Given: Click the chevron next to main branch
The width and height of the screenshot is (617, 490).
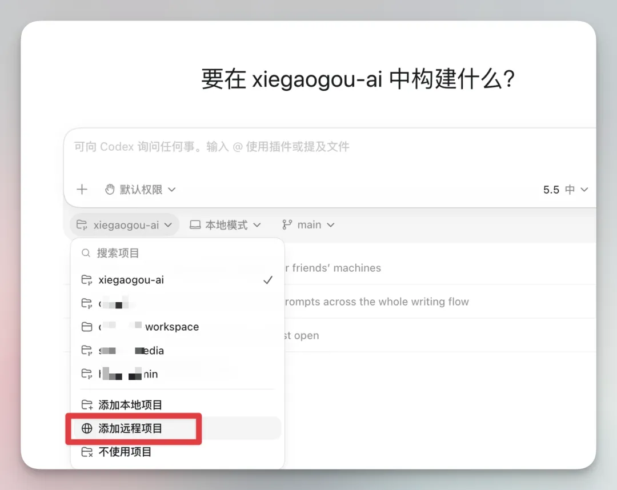Looking at the screenshot, I should pyautogui.click(x=331, y=225).
